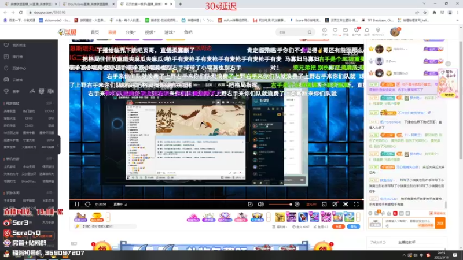Open the client download icon with badge
The height and width of the screenshot is (260, 463).
point(357,32)
